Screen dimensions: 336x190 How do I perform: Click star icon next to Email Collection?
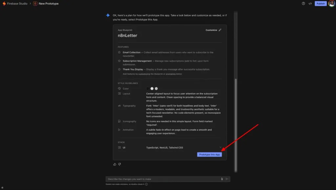coord(119,52)
